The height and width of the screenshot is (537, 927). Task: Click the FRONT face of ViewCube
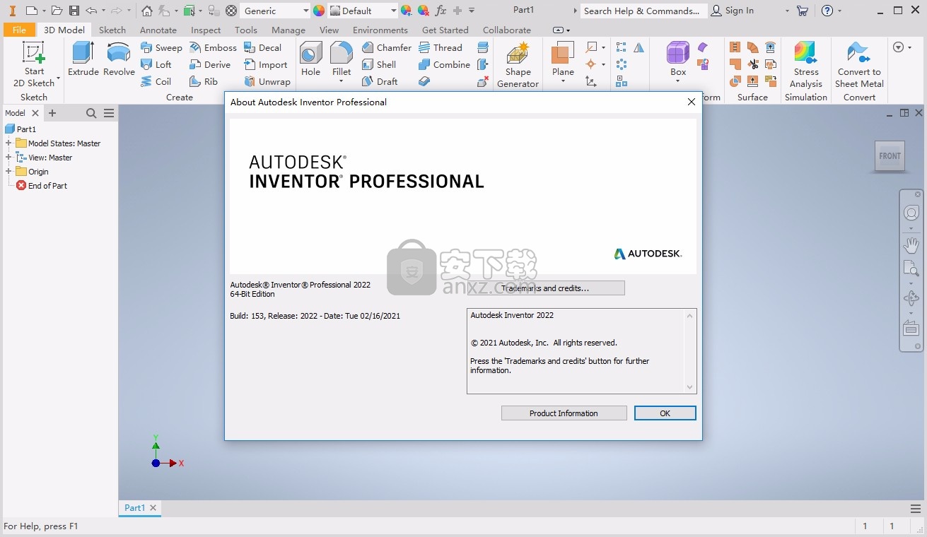pyautogui.click(x=890, y=156)
